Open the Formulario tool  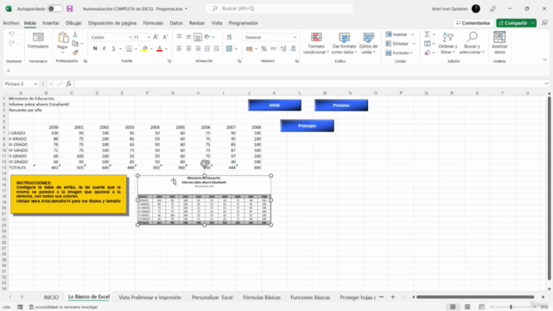click(38, 41)
